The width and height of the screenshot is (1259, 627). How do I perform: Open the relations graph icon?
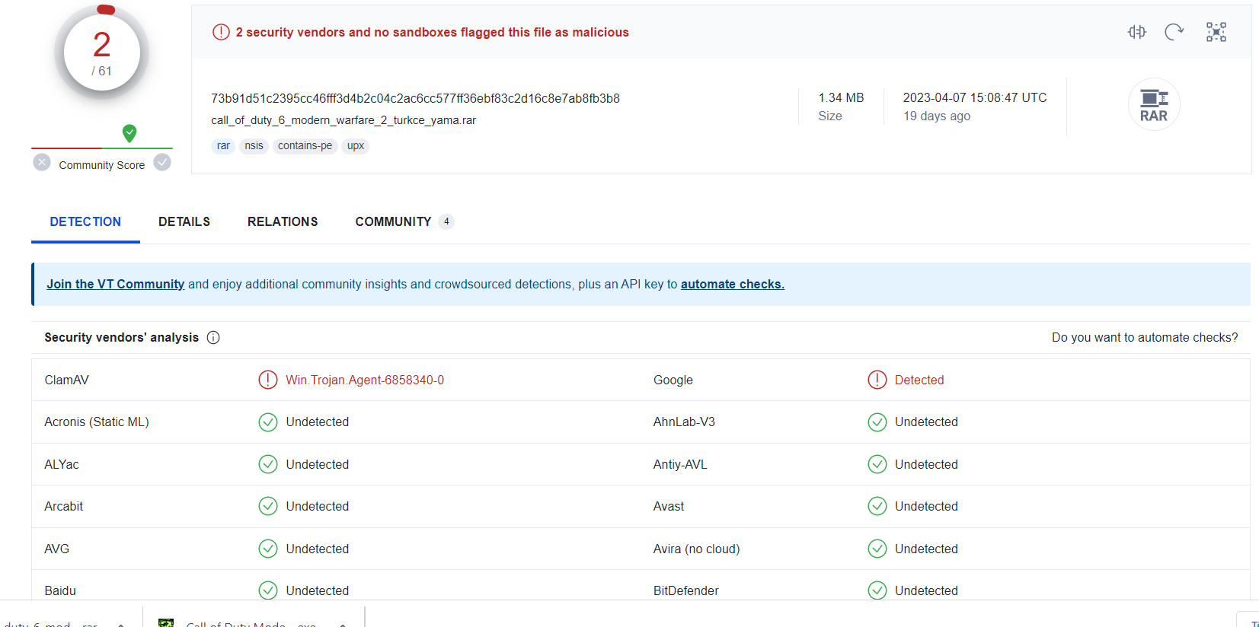[x=1216, y=32]
